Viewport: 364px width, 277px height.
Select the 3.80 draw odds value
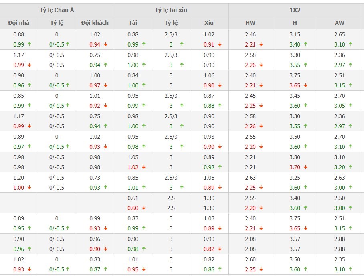(295, 157)
